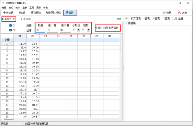The image size is (193, 126).
Task: Open the 更新 menu
Action: [39, 8]
